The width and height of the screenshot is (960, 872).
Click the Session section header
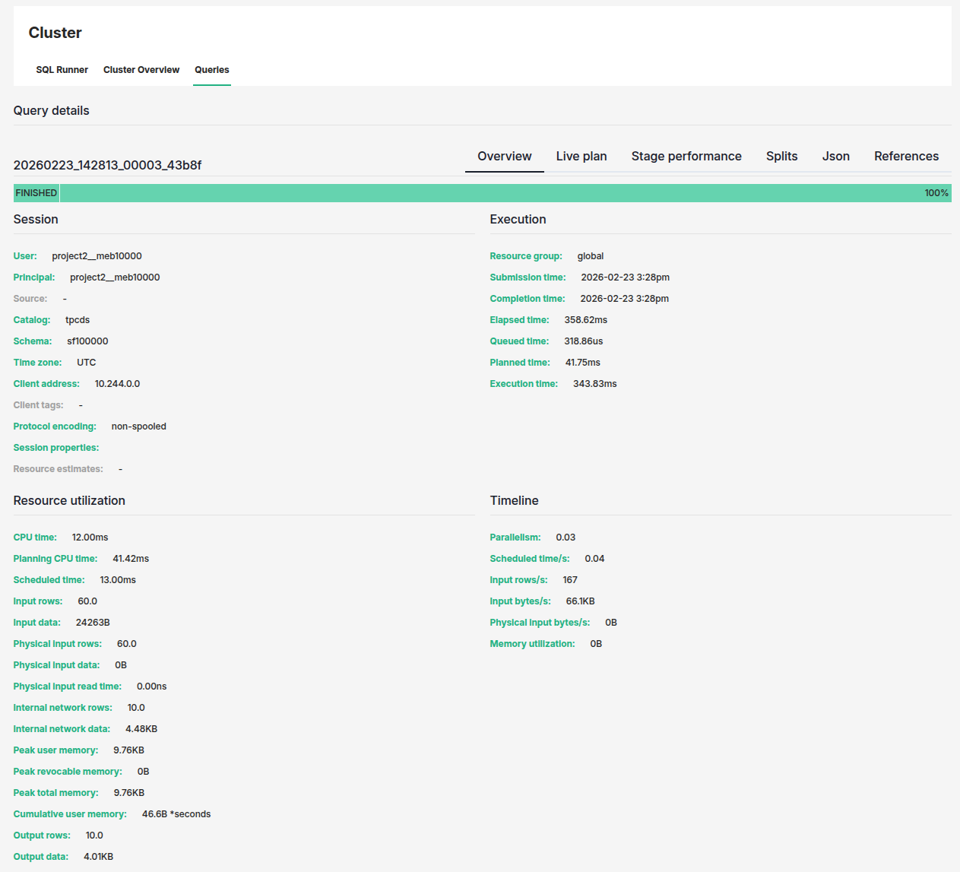(x=35, y=219)
